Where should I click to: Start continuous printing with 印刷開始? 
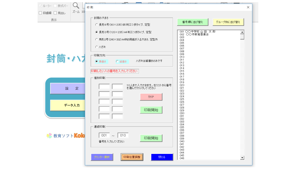[151, 138]
